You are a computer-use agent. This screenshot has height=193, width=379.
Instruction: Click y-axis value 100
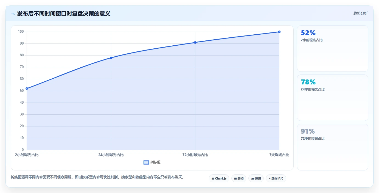tap(21, 32)
